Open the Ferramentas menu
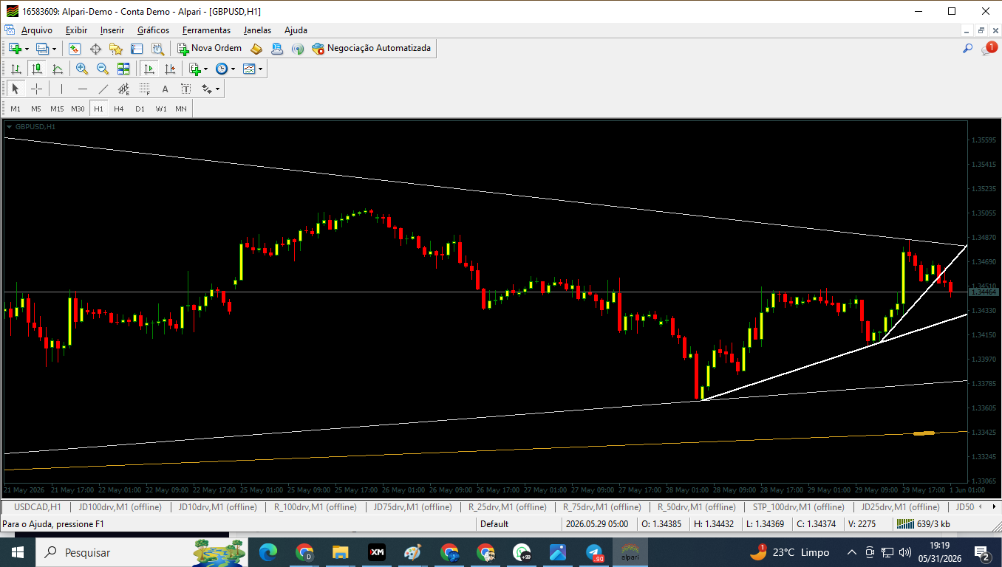The image size is (1002, 567). click(206, 30)
